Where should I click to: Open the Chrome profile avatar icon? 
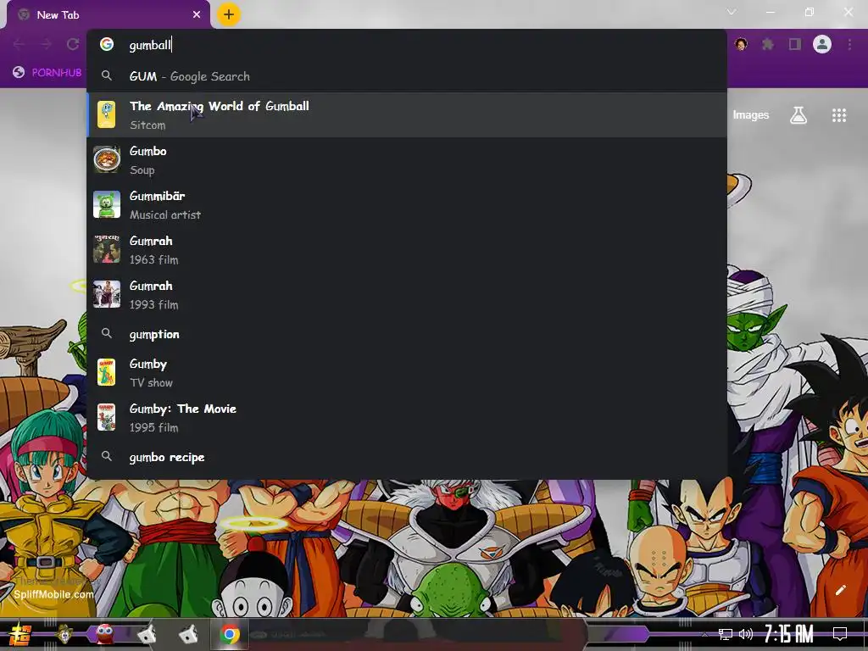(822, 44)
